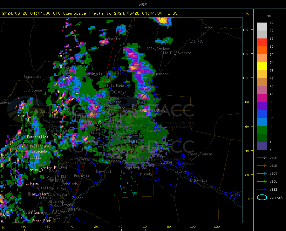Click the Potrerillos pink map label
Viewport: 286px width, 231px height.
pos(37,137)
